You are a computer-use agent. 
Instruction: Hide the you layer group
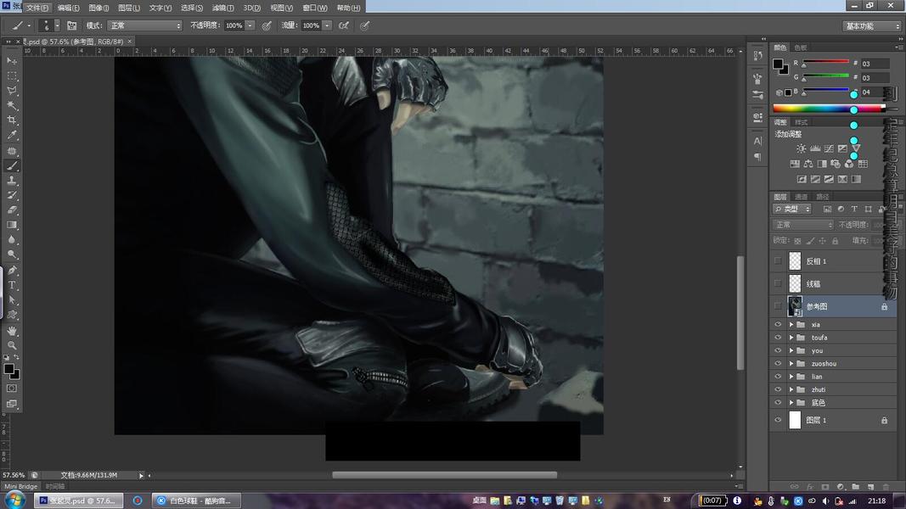(778, 350)
